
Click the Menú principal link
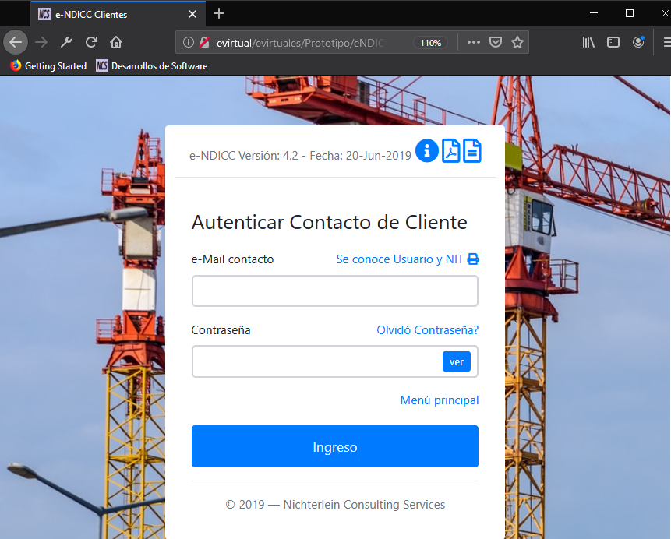tap(439, 400)
